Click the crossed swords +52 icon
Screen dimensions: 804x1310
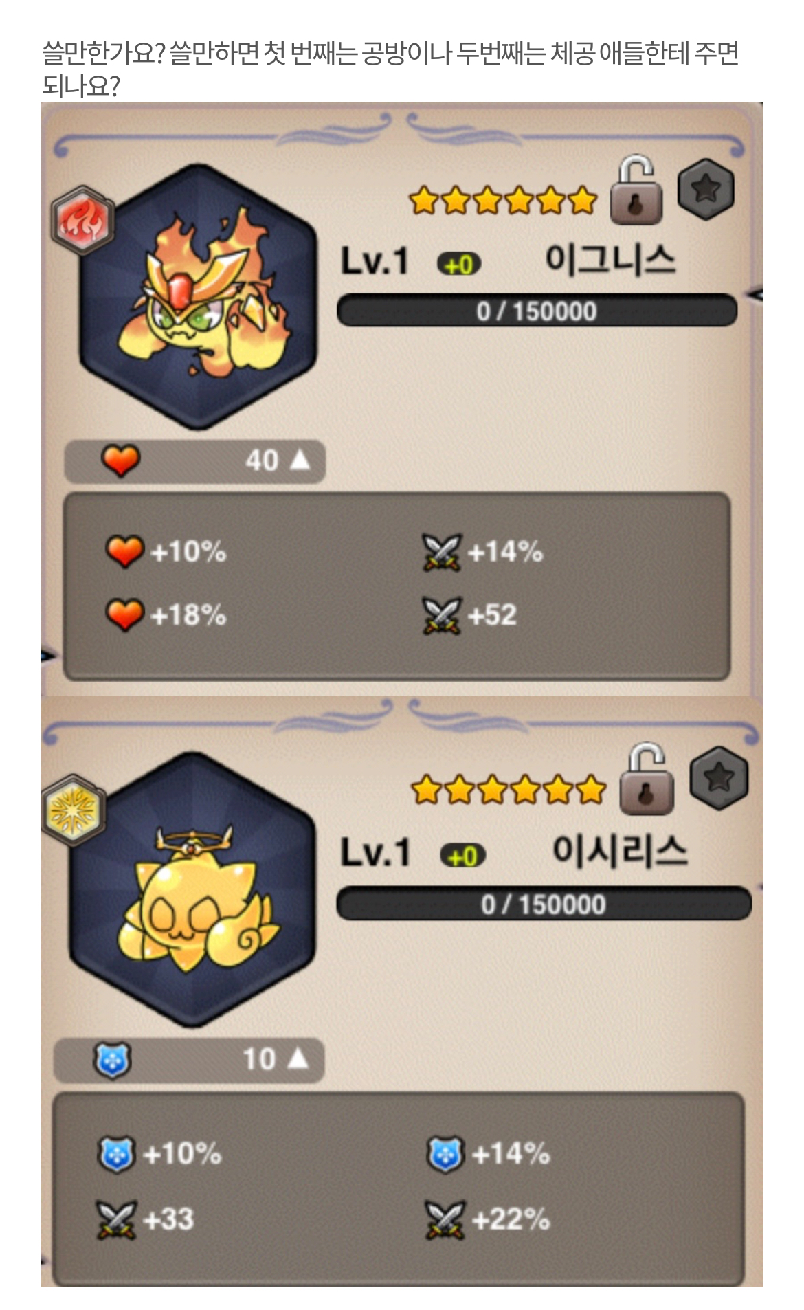click(x=441, y=615)
